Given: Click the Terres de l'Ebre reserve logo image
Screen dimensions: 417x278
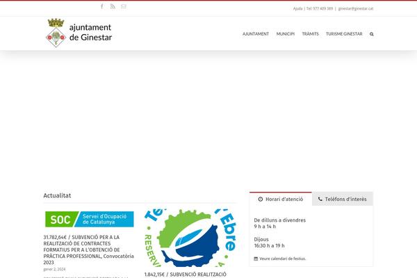Looking at the screenshot, I should pos(190,238).
